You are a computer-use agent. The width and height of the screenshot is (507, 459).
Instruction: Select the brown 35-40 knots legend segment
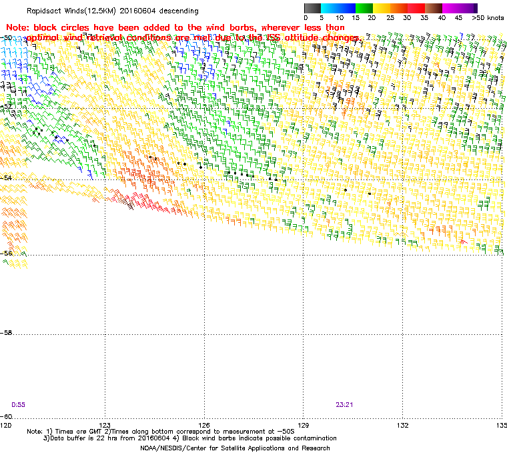click(x=434, y=8)
